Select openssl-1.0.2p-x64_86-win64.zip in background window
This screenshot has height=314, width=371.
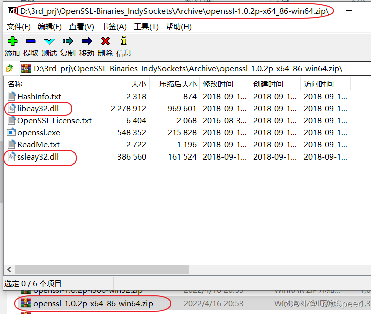(x=93, y=303)
